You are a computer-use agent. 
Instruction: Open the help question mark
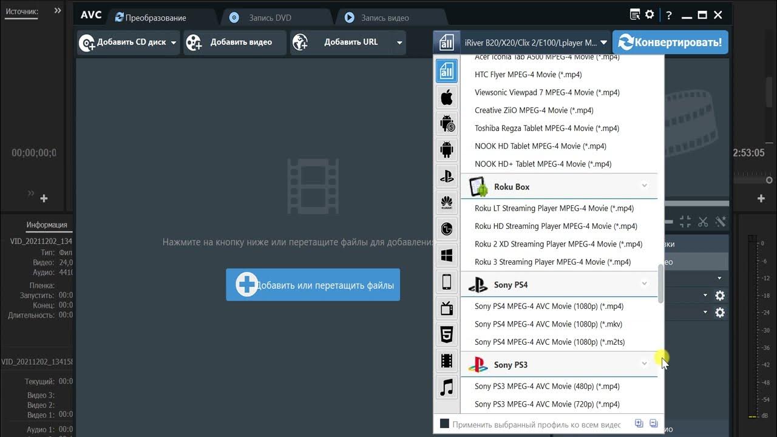click(668, 15)
